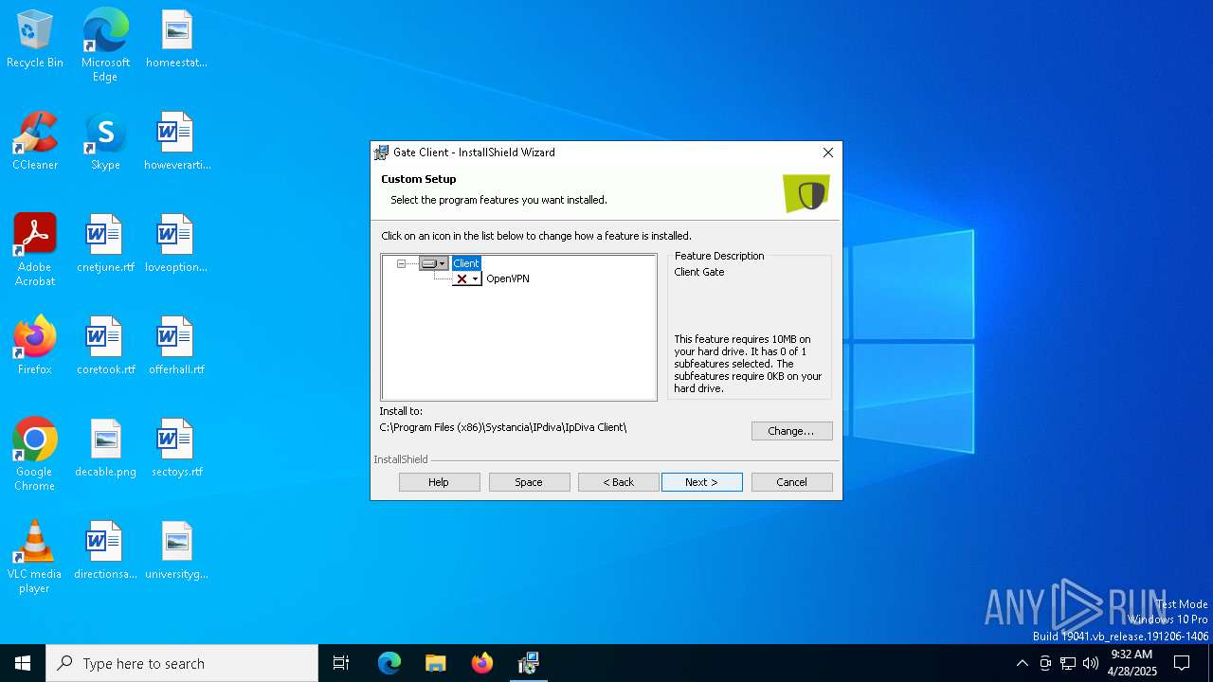Proceed with the Next > button
Screen dimensions: 1213x682
point(701,482)
